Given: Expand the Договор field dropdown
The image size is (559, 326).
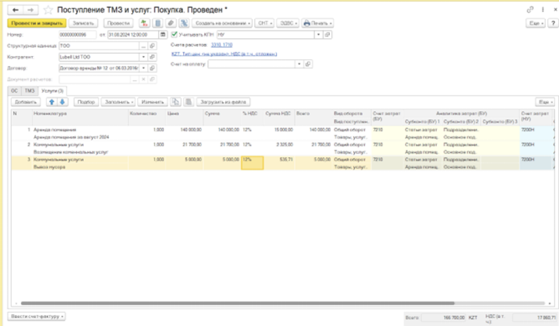Looking at the screenshot, I should click(x=144, y=69).
